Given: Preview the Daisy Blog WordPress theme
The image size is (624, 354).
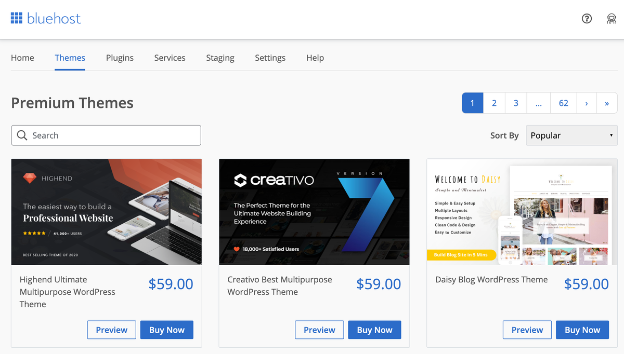Looking at the screenshot, I should (x=527, y=330).
